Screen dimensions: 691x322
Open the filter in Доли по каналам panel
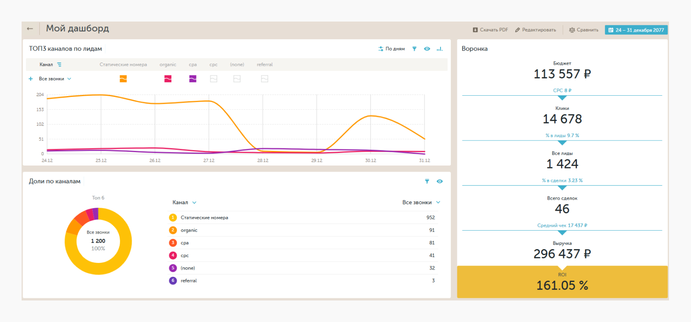click(427, 181)
